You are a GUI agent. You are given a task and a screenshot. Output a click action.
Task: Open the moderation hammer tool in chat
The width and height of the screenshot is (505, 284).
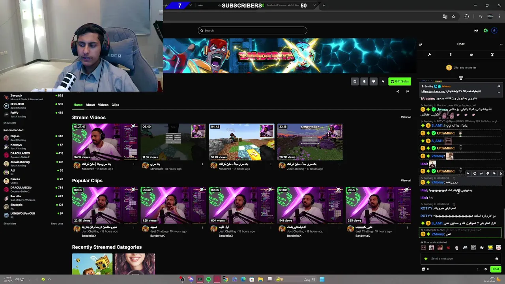pos(429,55)
